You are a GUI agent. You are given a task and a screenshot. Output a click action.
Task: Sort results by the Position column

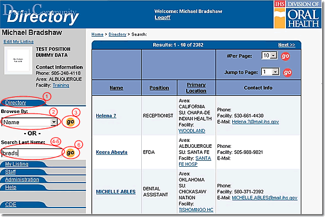(159, 88)
